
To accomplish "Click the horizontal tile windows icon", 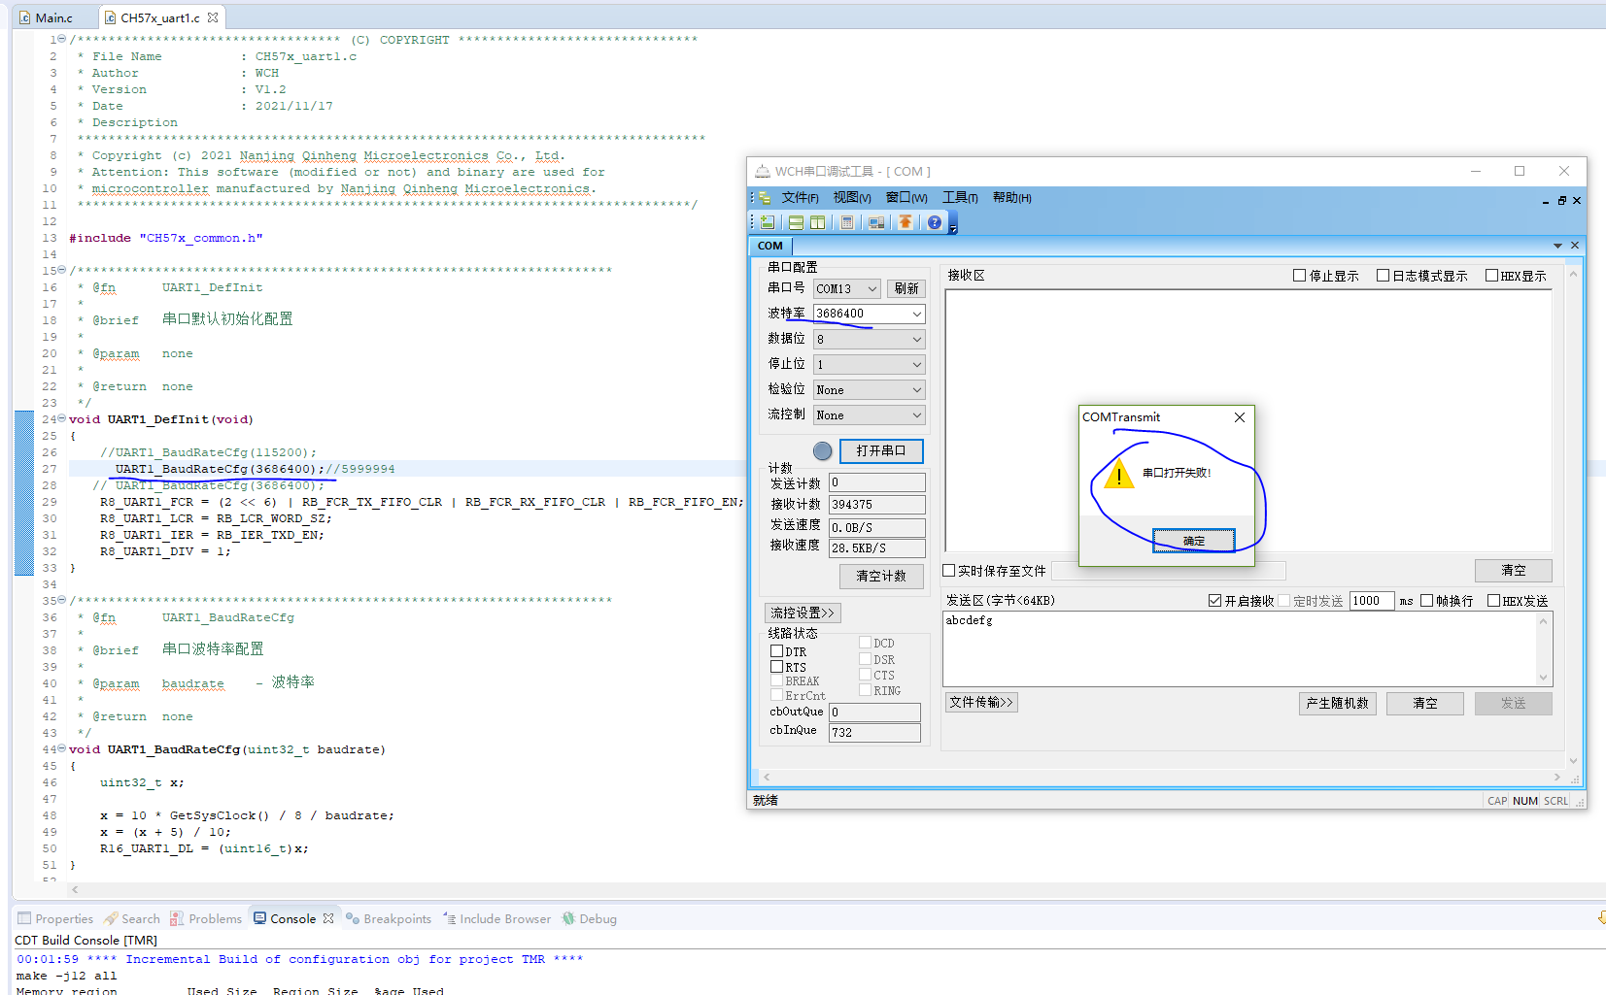I will point(796,222).
